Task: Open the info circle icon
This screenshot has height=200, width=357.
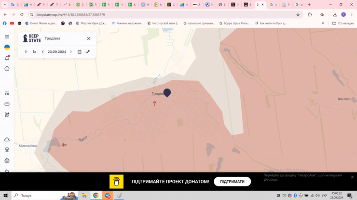Action: pyautogui.click(x=7, y=69)
